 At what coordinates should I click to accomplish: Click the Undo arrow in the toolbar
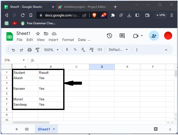13,50
